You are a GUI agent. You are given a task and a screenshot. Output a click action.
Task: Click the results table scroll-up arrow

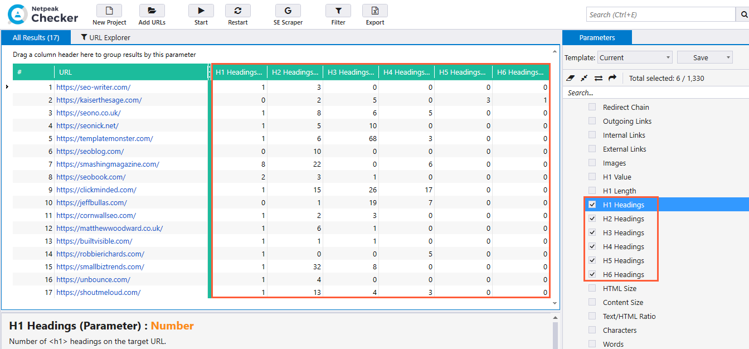click(555, 52)
